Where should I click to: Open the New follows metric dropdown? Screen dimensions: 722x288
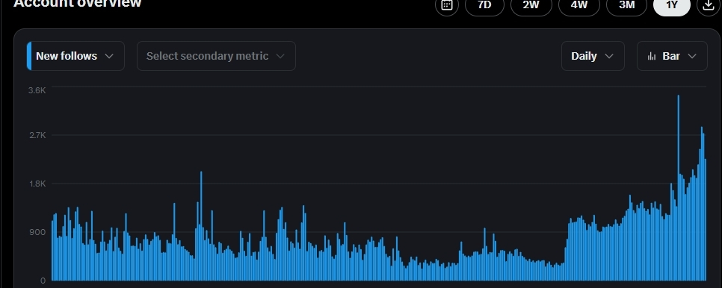coord(75,56)
